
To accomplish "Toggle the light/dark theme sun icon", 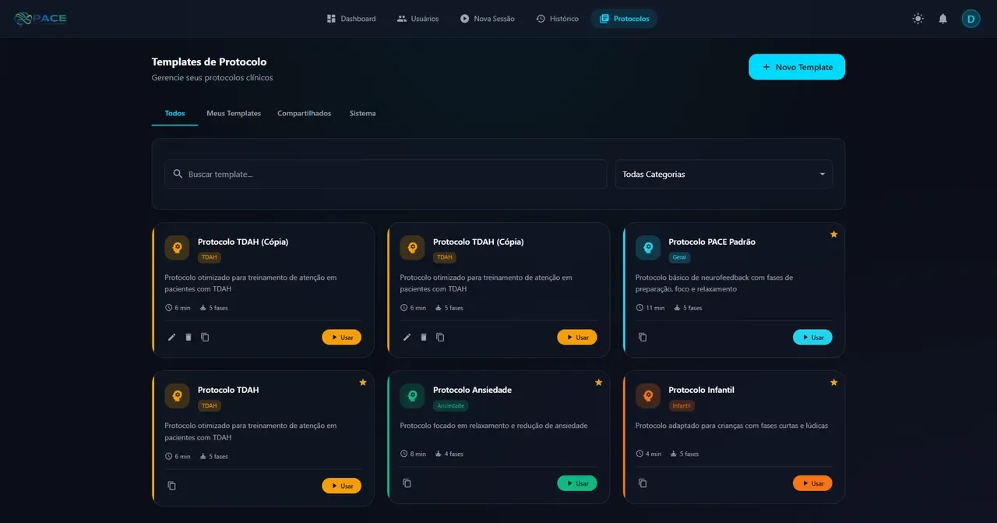I will click(918, 19).
